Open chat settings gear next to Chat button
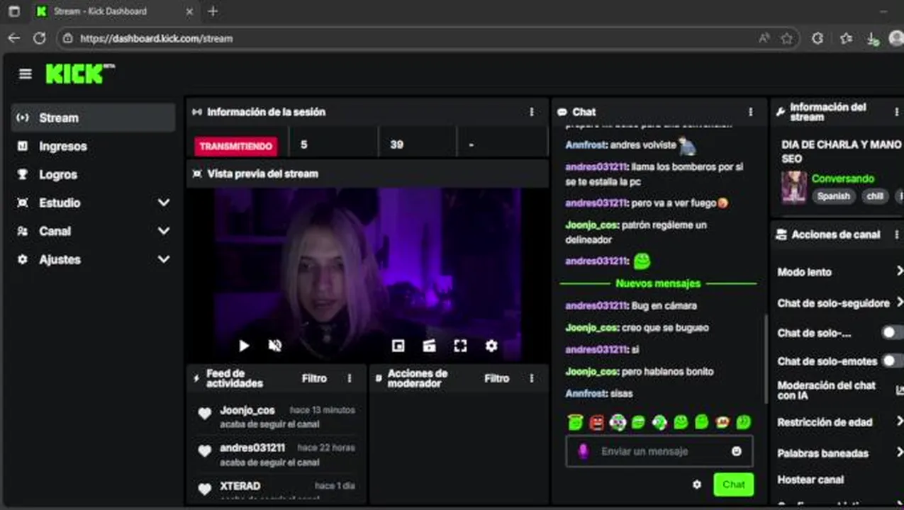Image resolution: width=904 pixels, height=510 pixels. 697,484
